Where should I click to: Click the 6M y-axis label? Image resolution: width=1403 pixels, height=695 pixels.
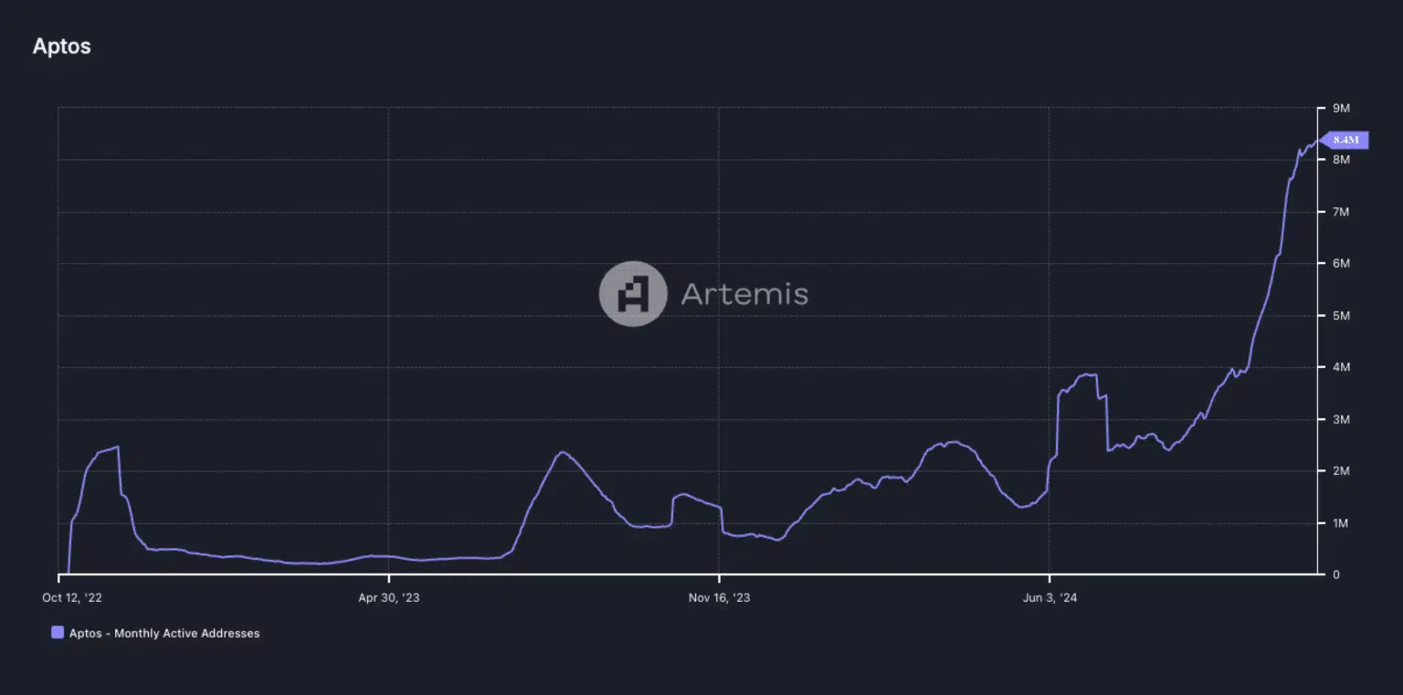coord(1341,263)
